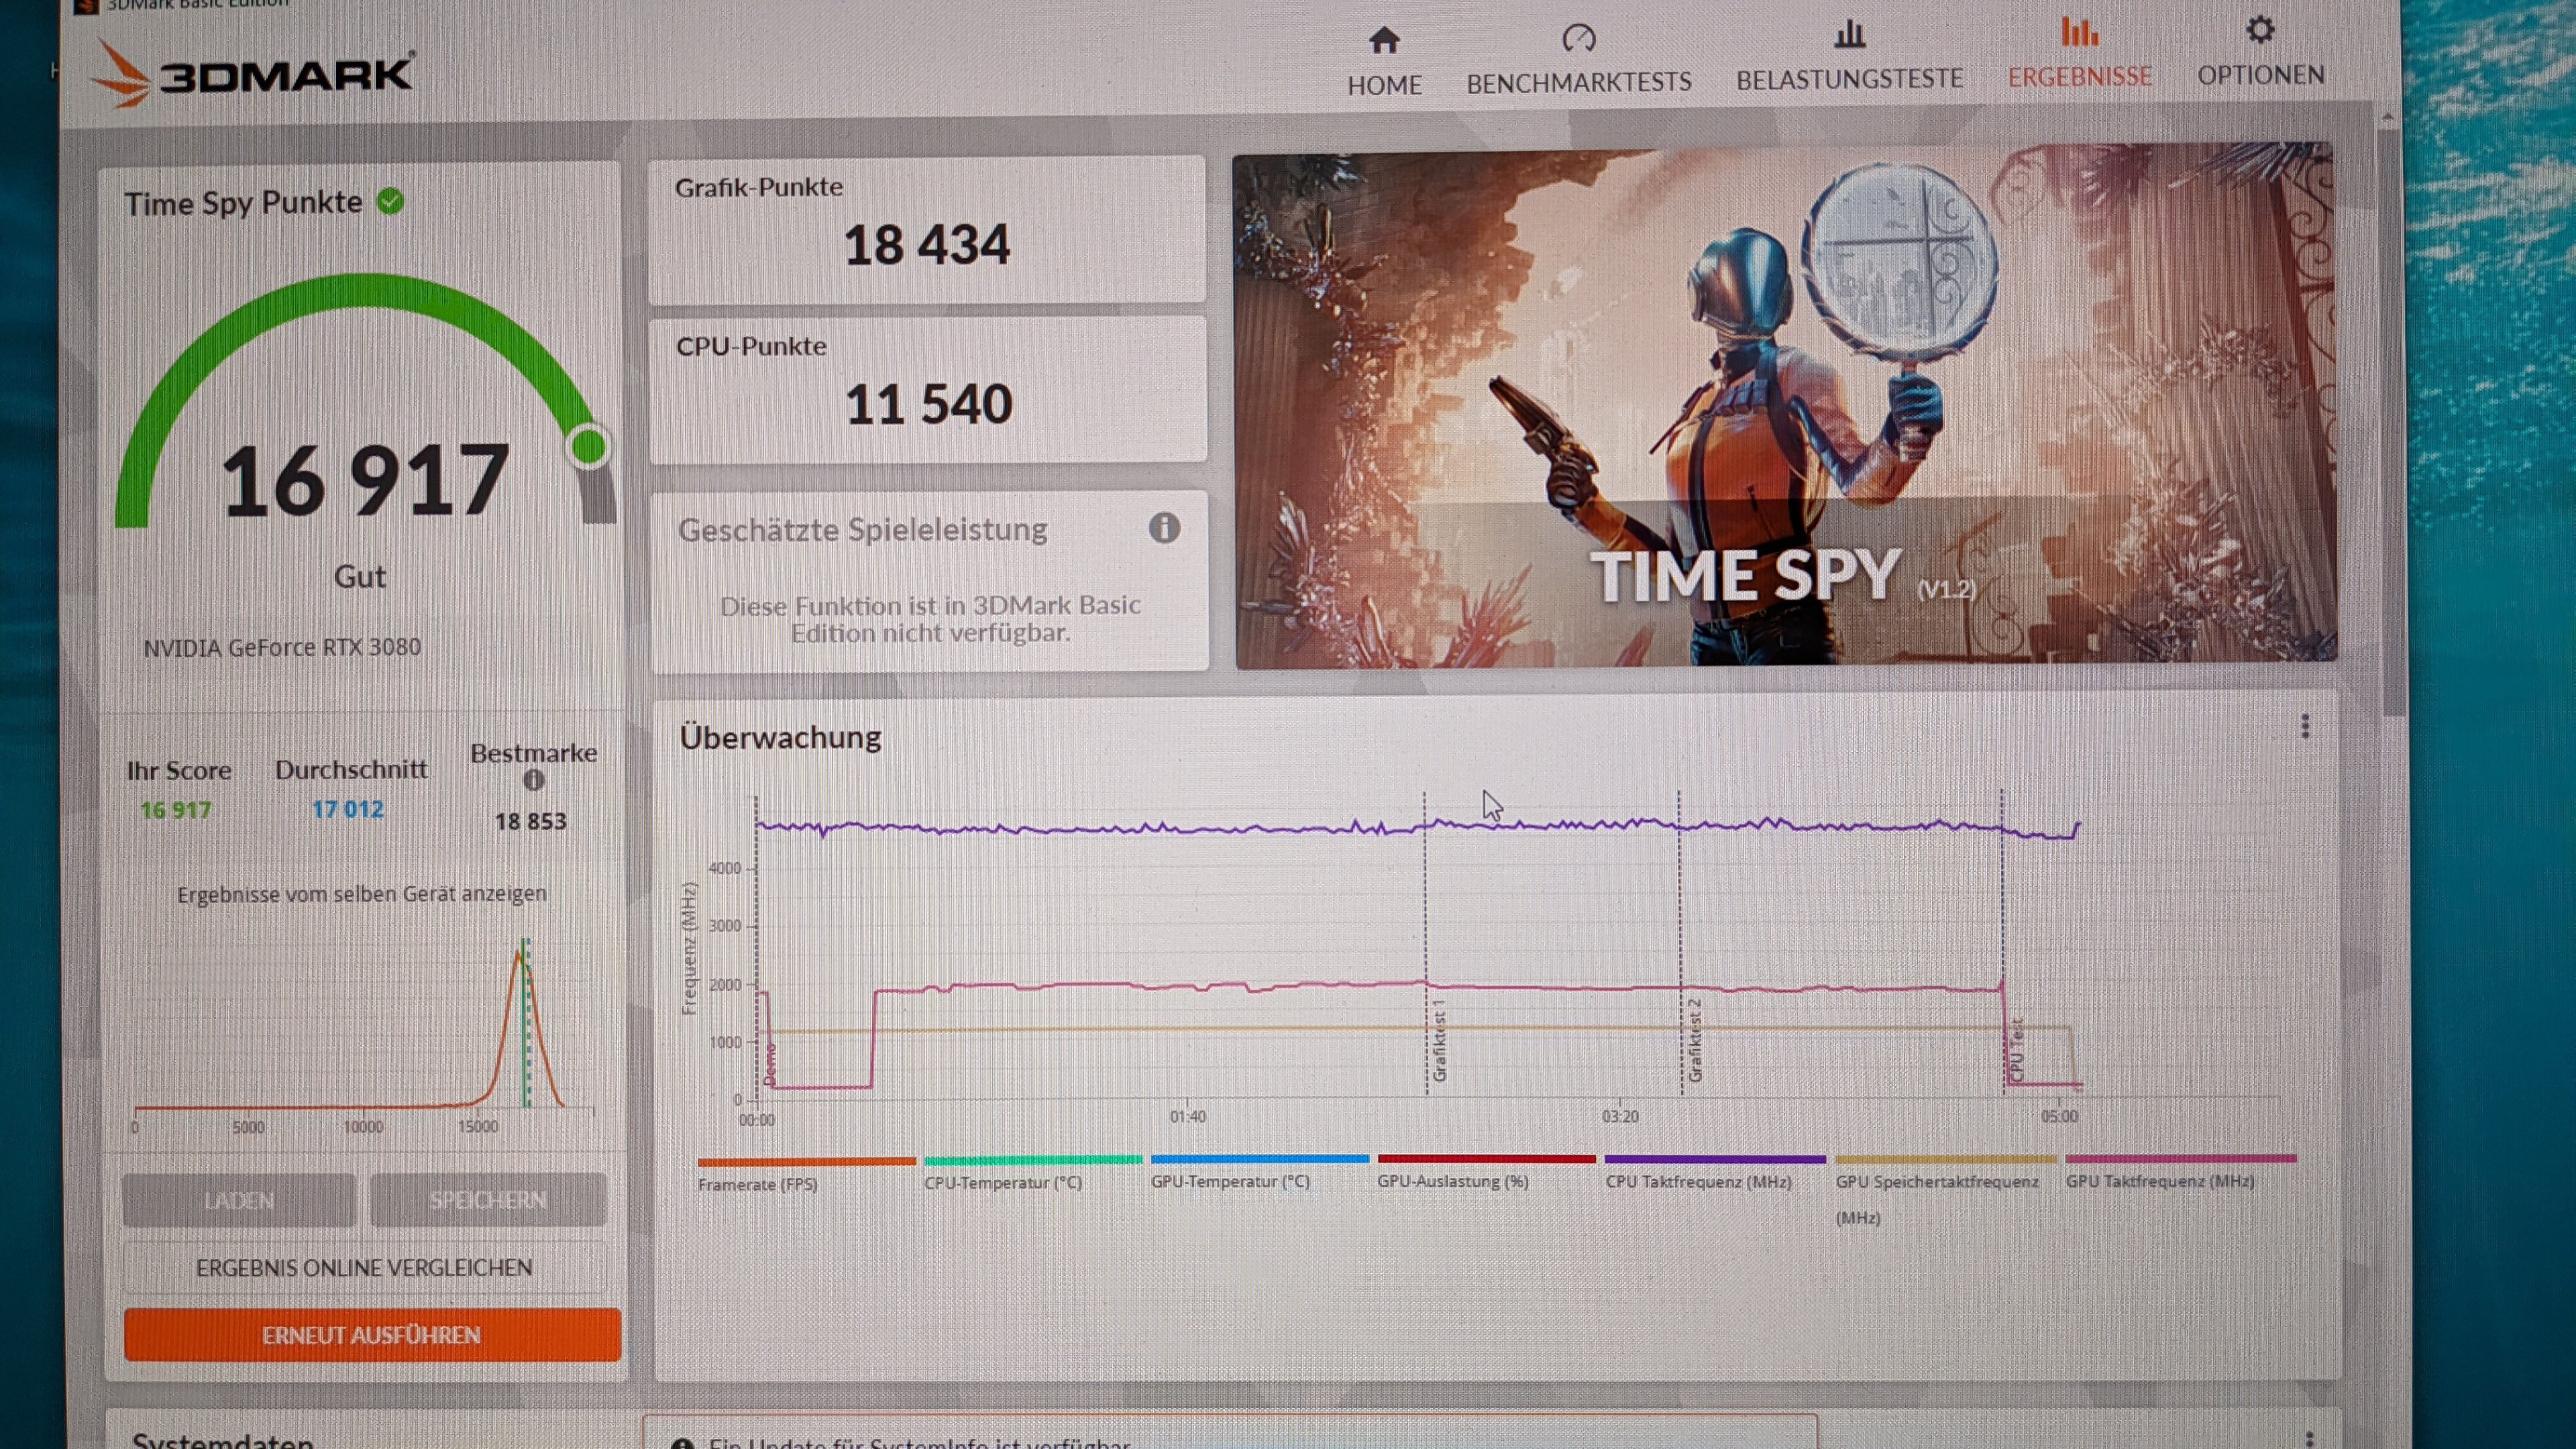The image size is (2576, 1449).
Task: Click the Optionen gear icon
Action: pyautogui.click(x=2260, y=30)
